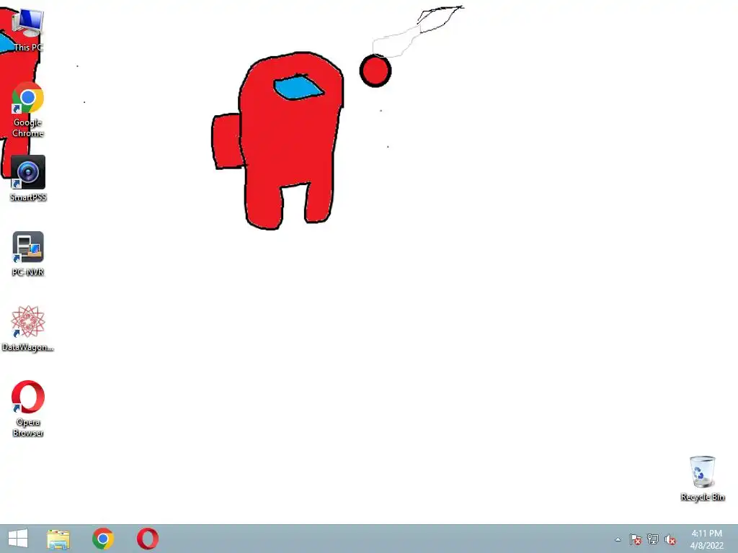Viewport: 738px width, 553px height.
Task: Click the muted volume icon in tray
Action: pos(670,539)
